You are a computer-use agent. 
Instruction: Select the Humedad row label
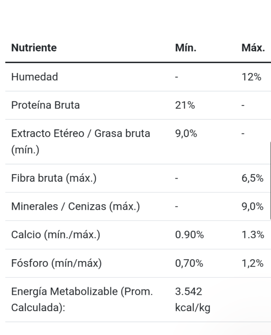tap(35, 77)
